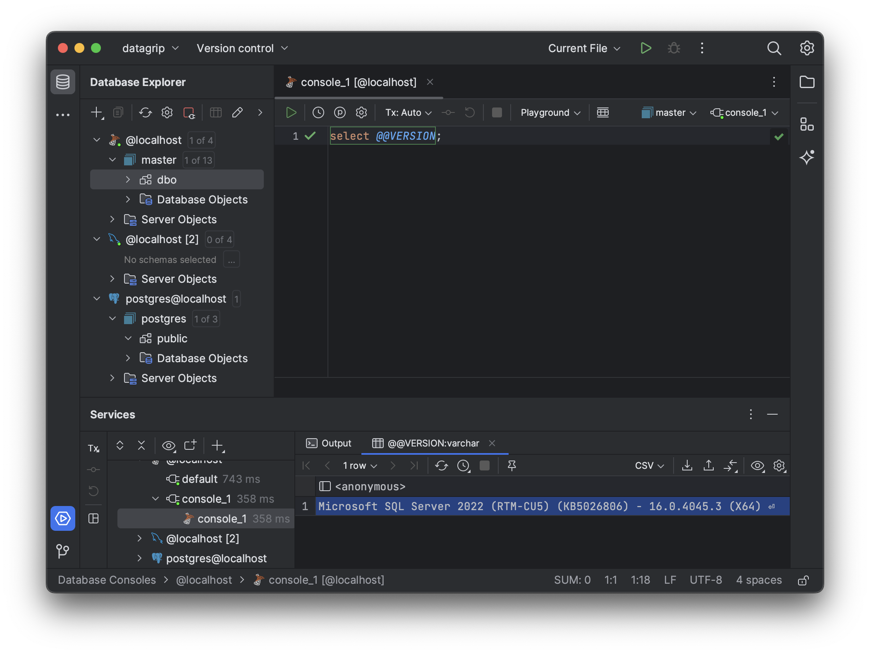The image size is (870, 654).
Task: Click the 4 spaces indent setting
Action: (x=759, y=580)
